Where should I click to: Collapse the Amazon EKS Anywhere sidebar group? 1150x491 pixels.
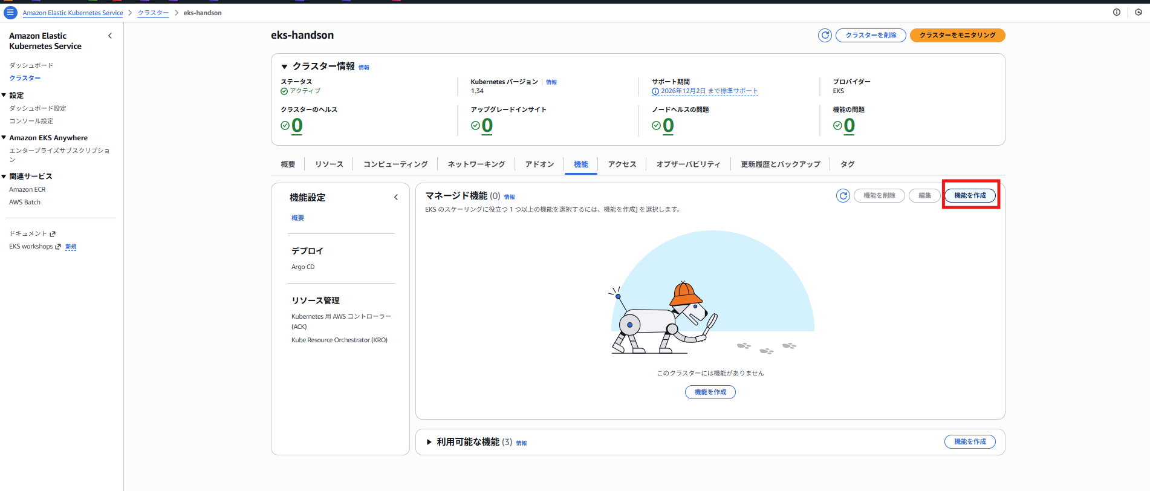tap(4, 138)
